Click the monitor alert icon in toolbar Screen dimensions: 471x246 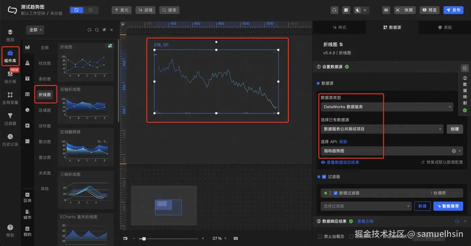pyautogui.click(x=386, y=10)
